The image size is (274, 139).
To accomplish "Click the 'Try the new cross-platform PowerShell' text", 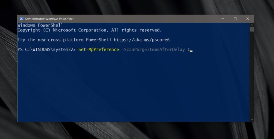I will point(64,40).
